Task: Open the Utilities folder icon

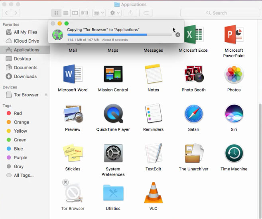Action: (x=113, y=193)
